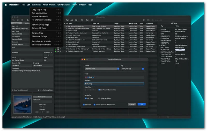Choose Rename Files menu item
This screenshot has width=207, height=131.
coord(47,33)
